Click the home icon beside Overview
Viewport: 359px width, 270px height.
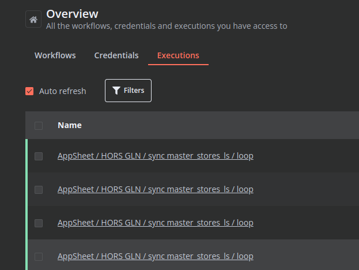(x=33, y=19)
